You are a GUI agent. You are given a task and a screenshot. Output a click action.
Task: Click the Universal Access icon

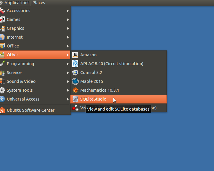2,99
